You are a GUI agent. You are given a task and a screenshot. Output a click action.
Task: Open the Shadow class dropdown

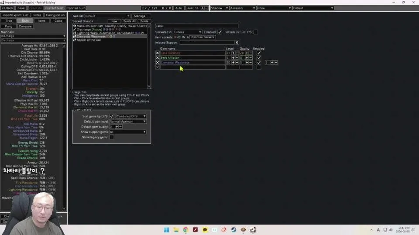tap(220, 8)
